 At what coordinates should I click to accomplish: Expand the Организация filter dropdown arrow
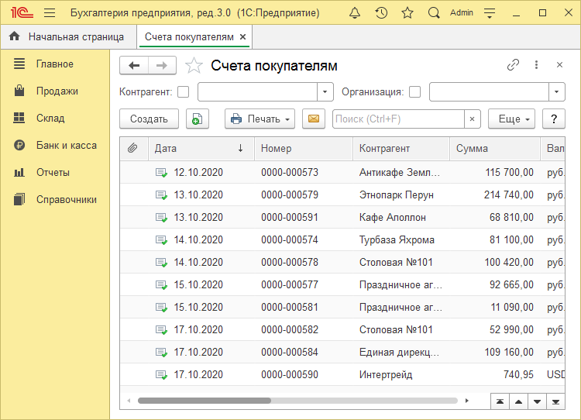(556, 92)
